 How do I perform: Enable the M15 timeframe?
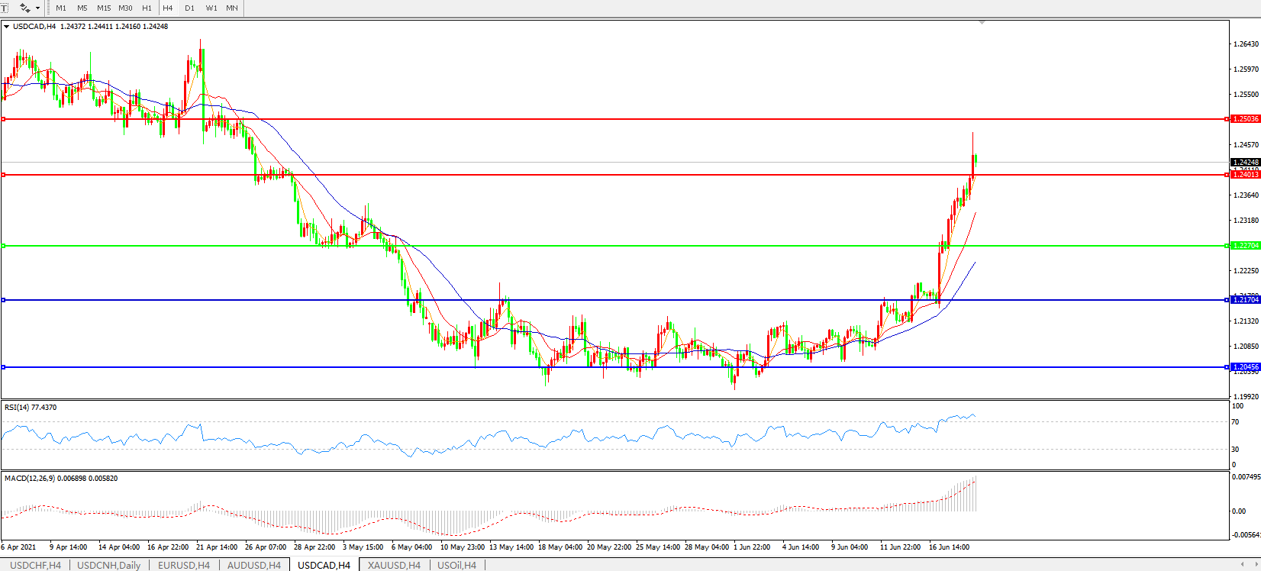(104, 8)
